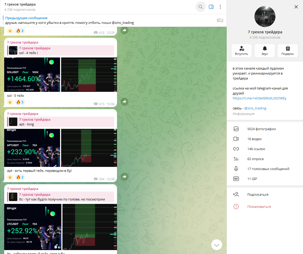Viewport: 303px width, 254px height.
Task: Close the channel info panel
Action: [296, 7]
